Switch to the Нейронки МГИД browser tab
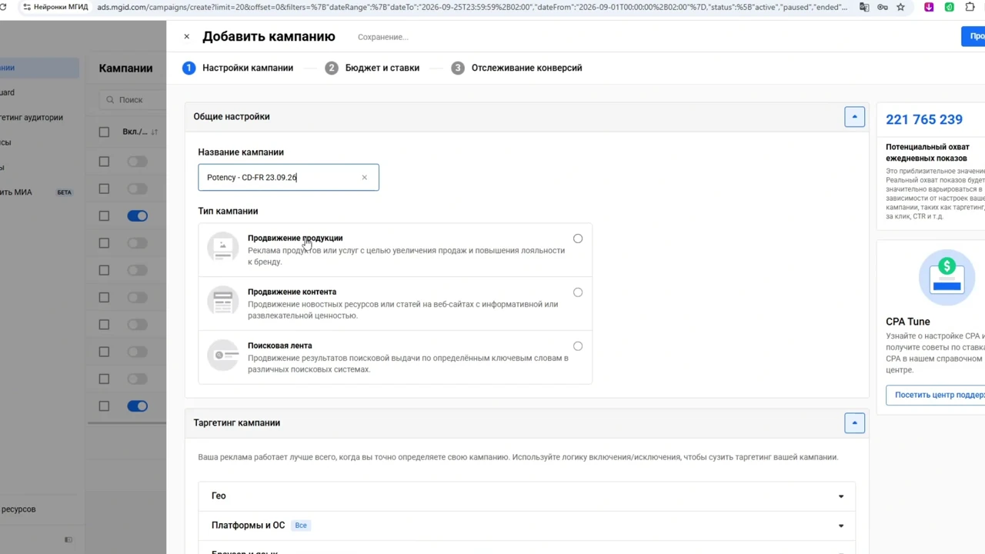Screen dimensions: 985x554 (54, 7)
